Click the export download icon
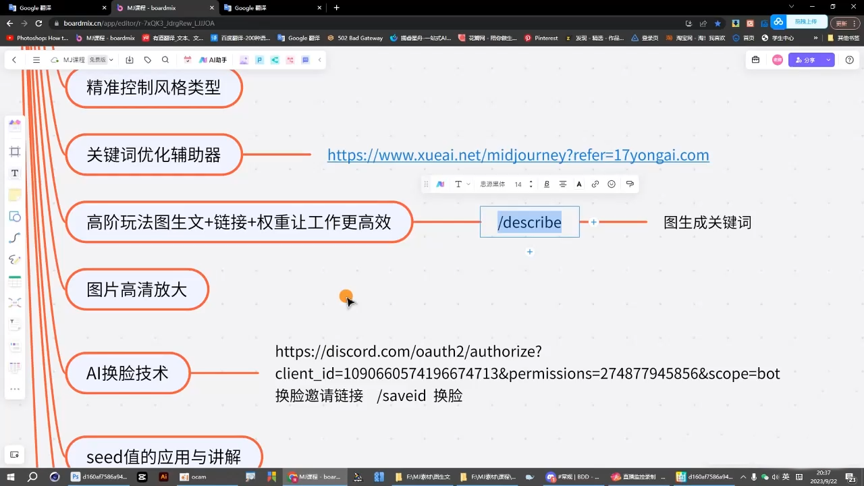 [130, 60]
